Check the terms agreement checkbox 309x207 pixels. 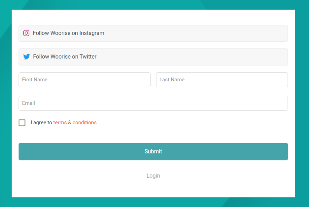pyautogui.click(x=22, y=123)
